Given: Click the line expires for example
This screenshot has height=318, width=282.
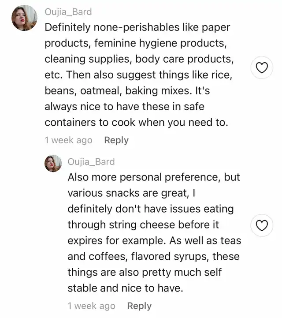Looking at the screenshot, I should [154, 241].
